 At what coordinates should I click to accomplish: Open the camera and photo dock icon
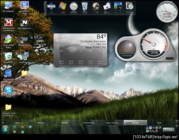point(118,6)
